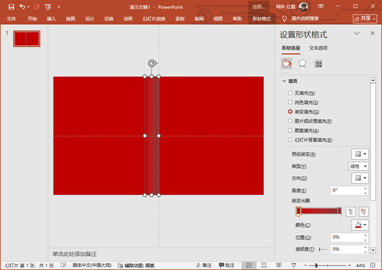Click the add gradient stop icon

click(350, 211)
